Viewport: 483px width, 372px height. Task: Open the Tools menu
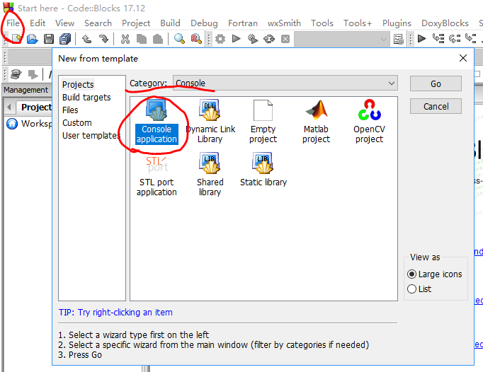(322, 23)
